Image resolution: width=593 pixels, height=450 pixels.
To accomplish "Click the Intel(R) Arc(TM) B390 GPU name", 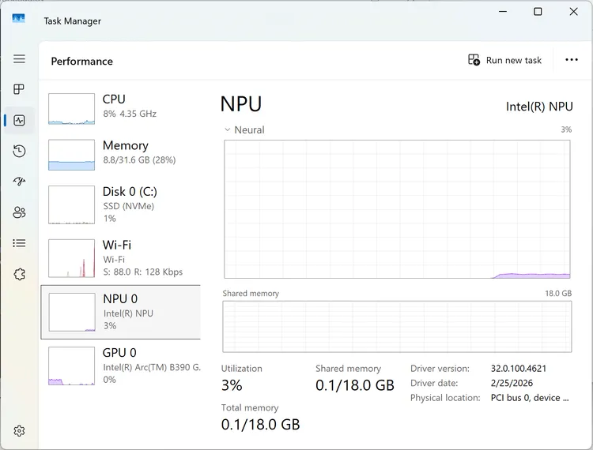I will tap(152, 367).
